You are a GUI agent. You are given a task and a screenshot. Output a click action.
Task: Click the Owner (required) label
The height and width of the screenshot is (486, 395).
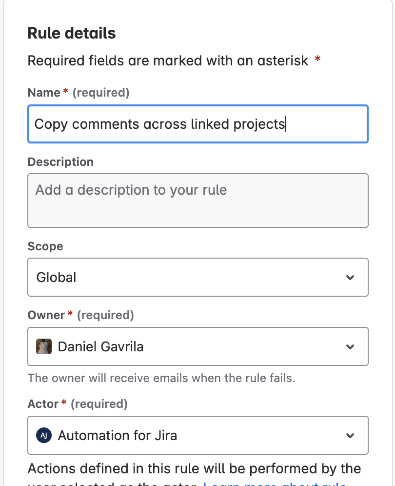coord(80,315)
